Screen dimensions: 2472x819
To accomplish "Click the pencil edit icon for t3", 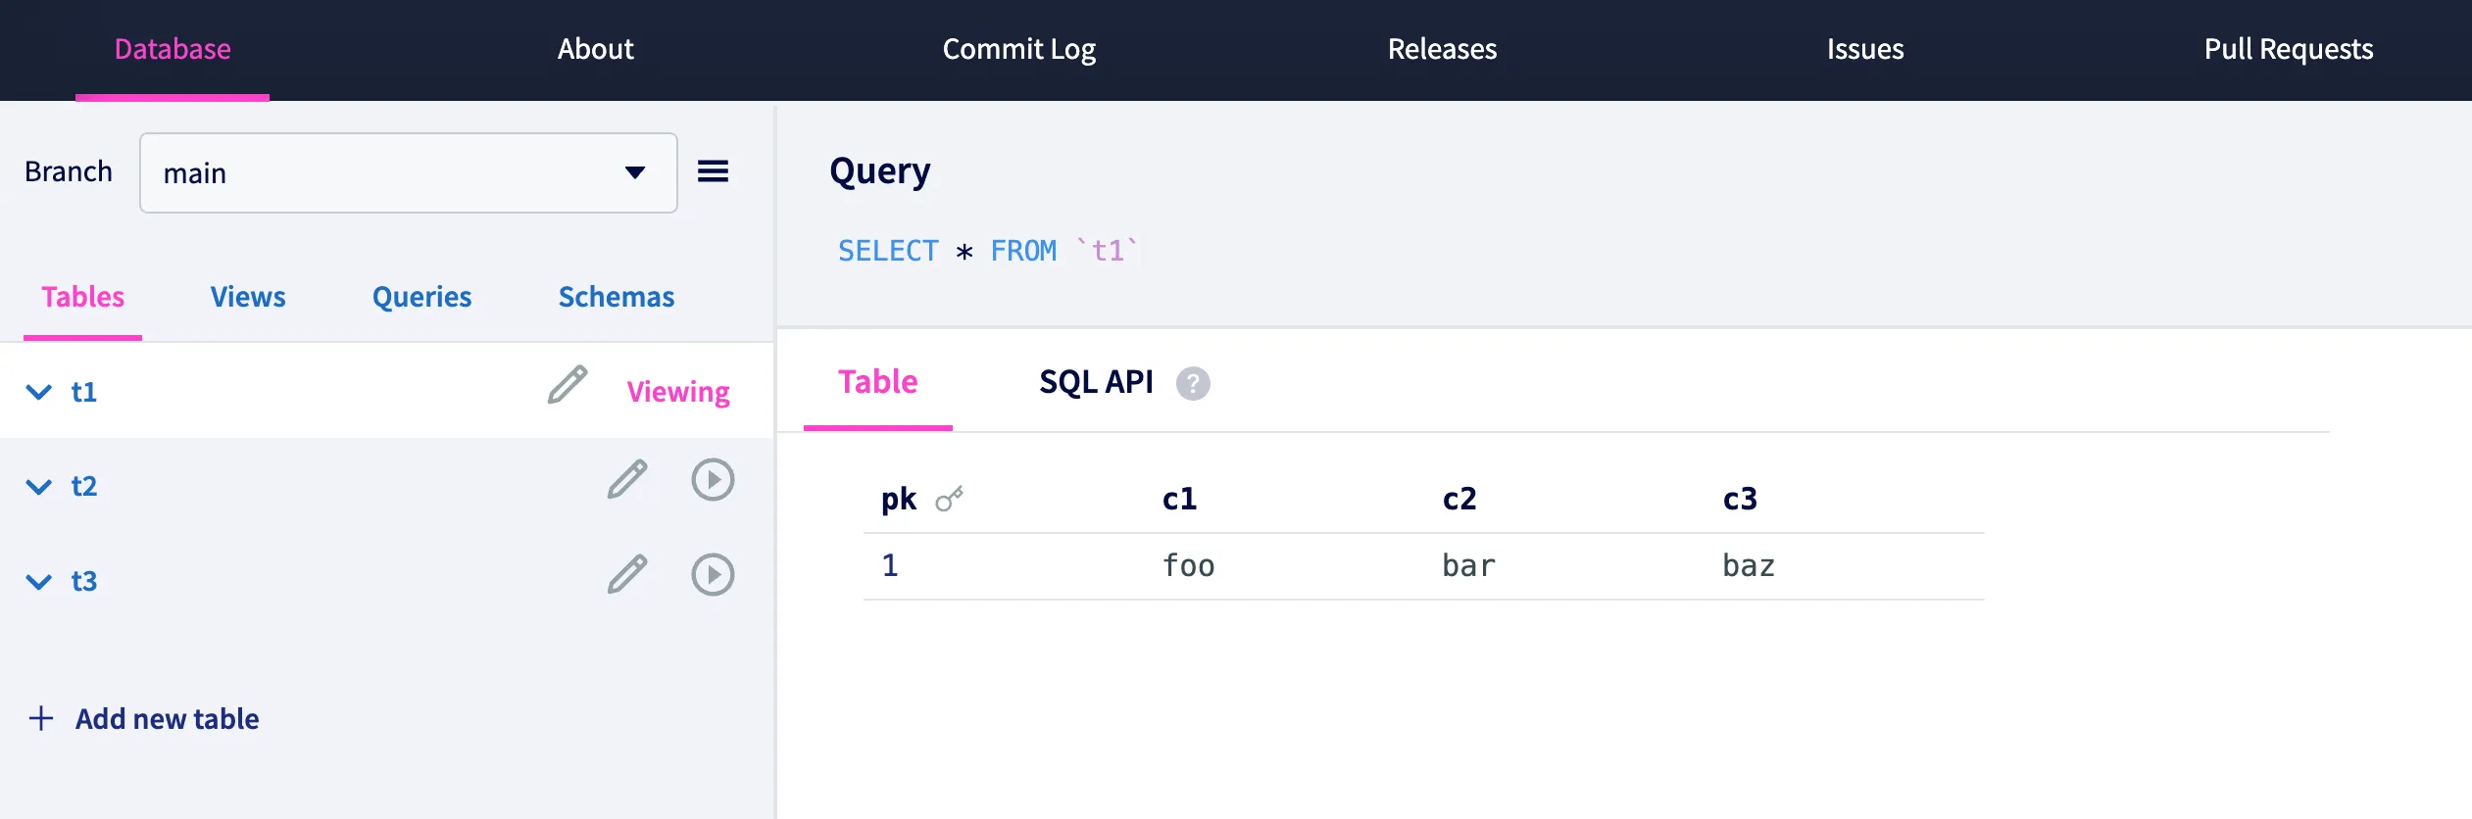I will (627, 575).
